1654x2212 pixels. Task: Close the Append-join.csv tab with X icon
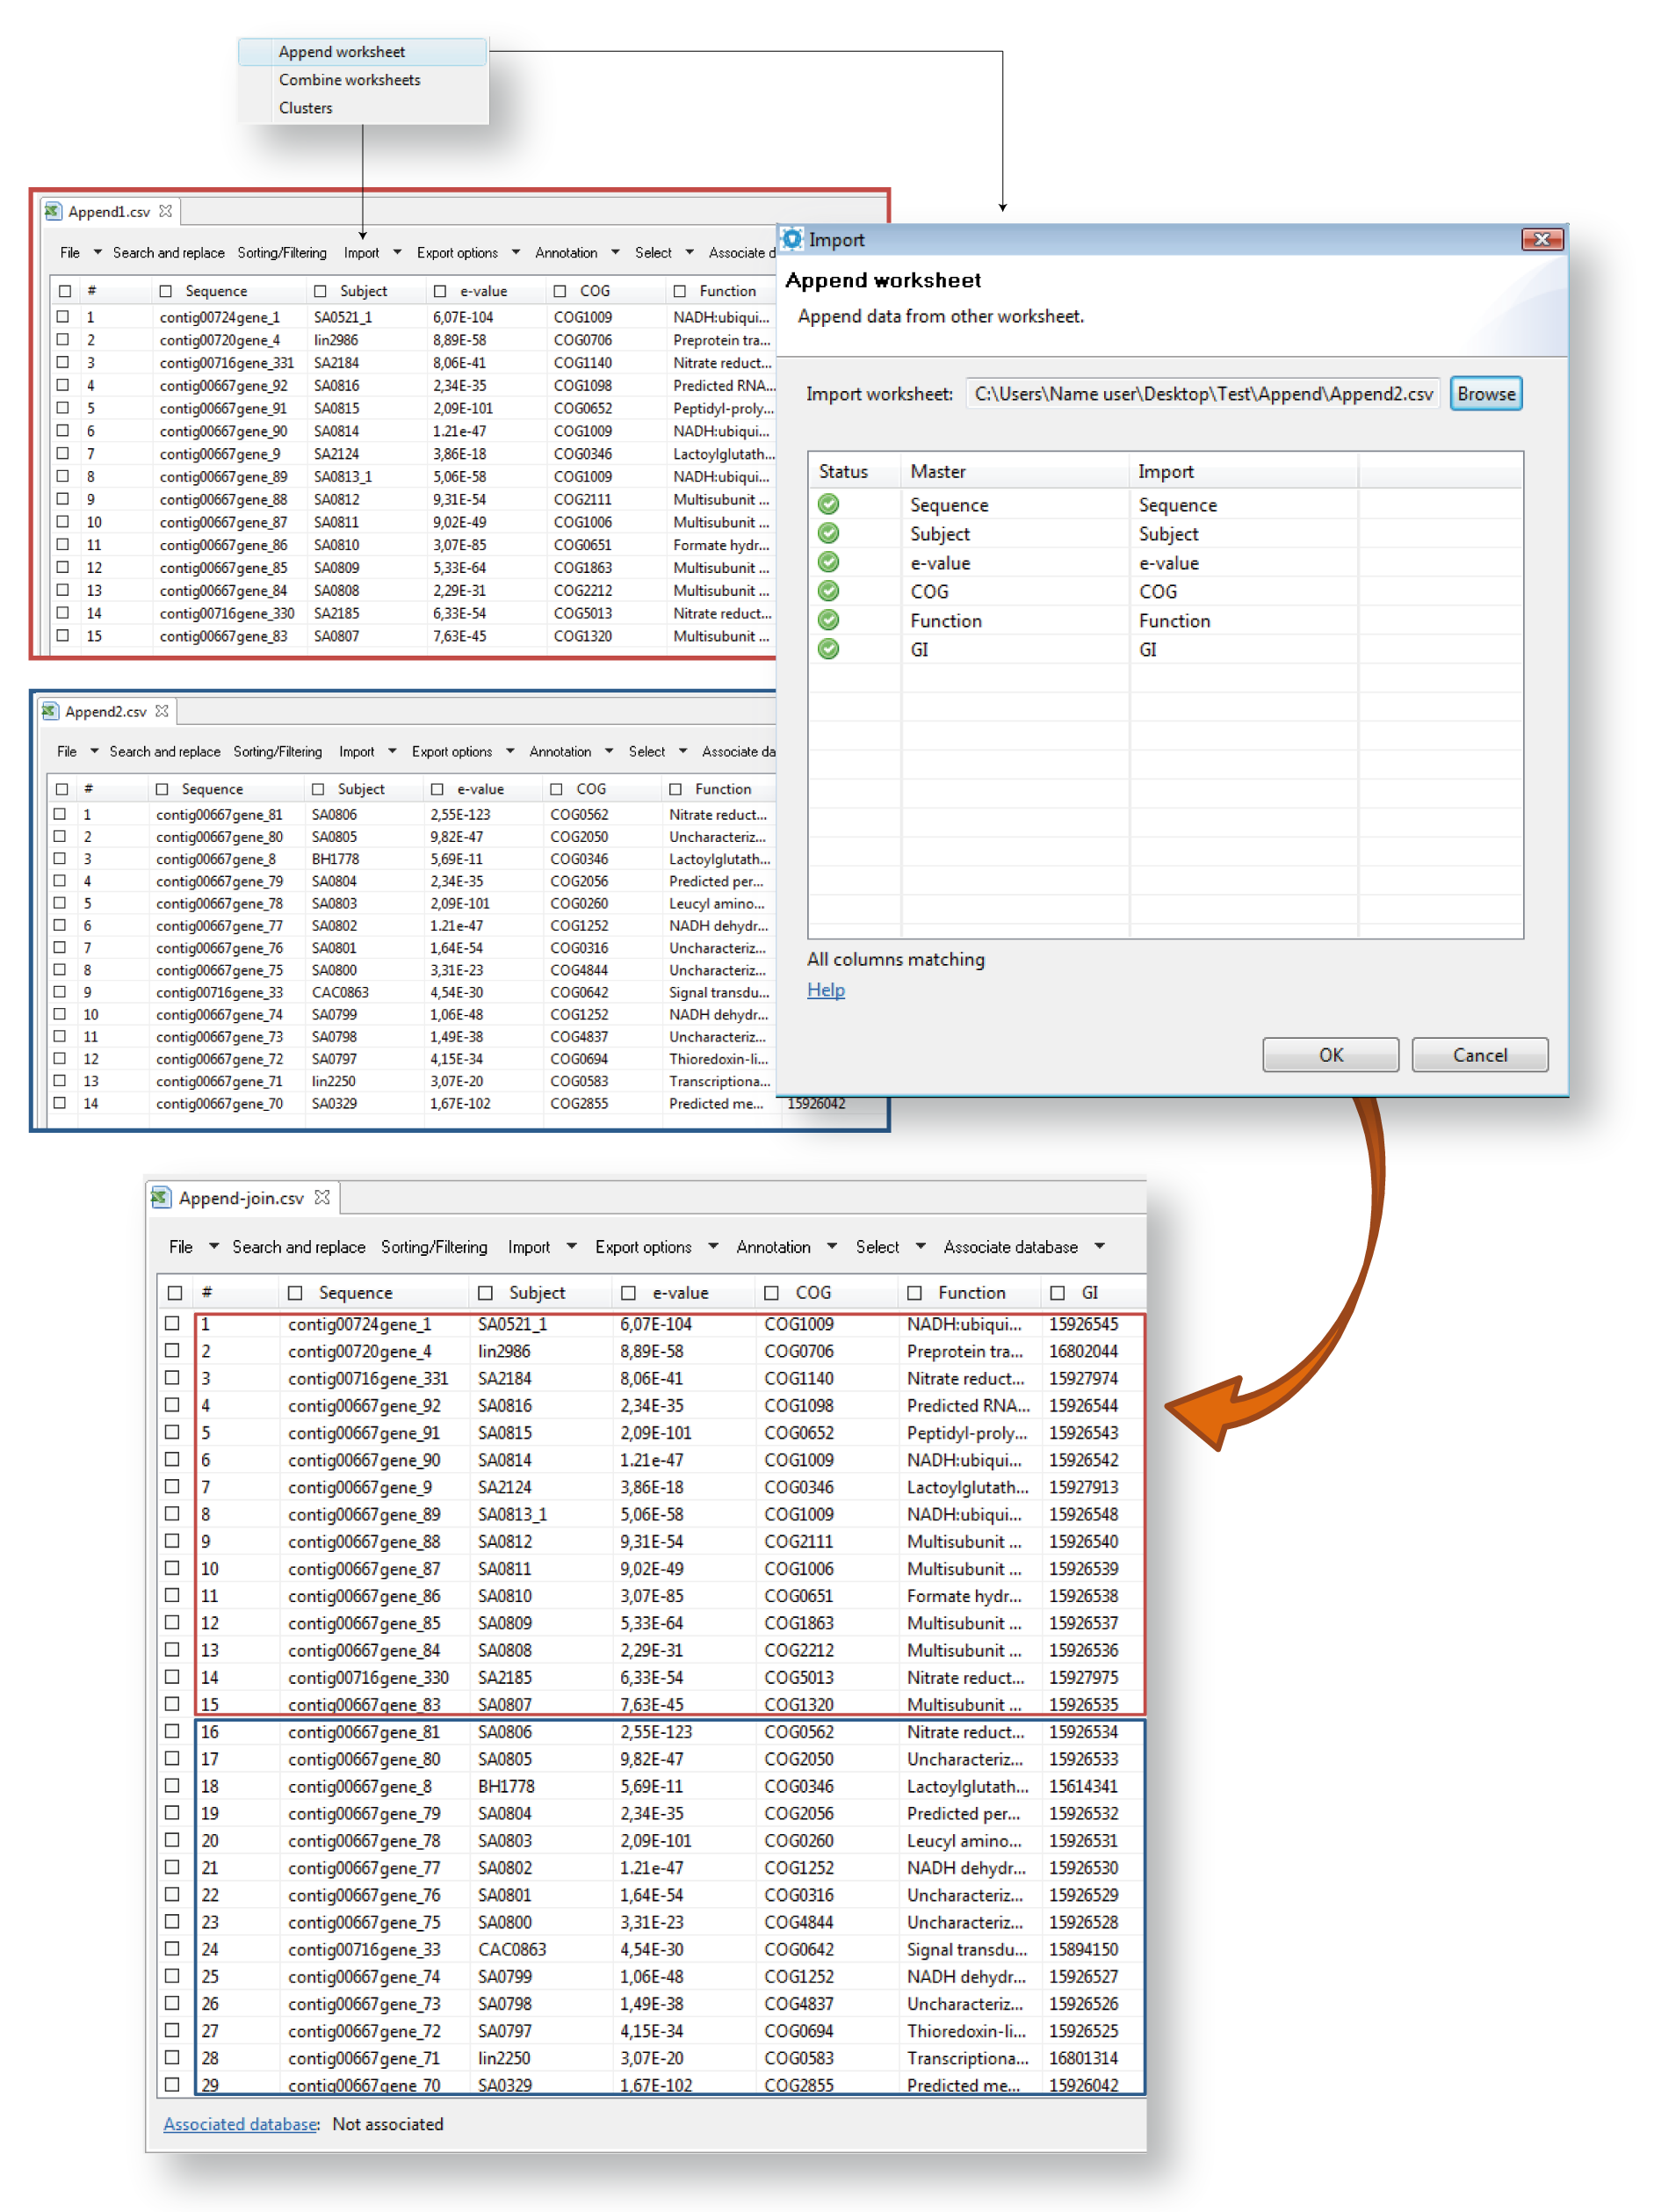click(321, 1197)
